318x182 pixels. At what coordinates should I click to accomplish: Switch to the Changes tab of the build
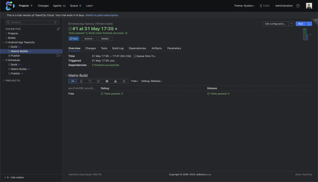pyautogui.click(x=90, y=48)
